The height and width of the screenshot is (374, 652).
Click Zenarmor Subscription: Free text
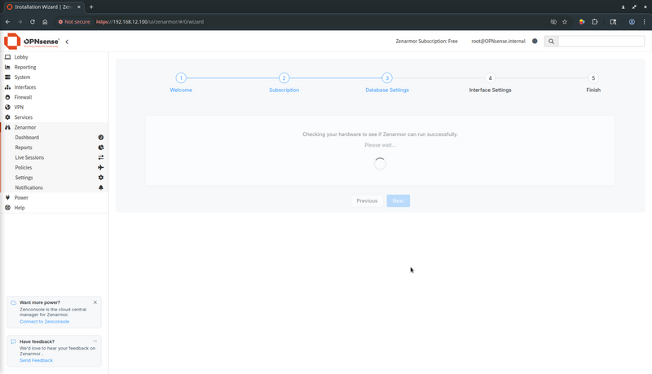[426, 41]
